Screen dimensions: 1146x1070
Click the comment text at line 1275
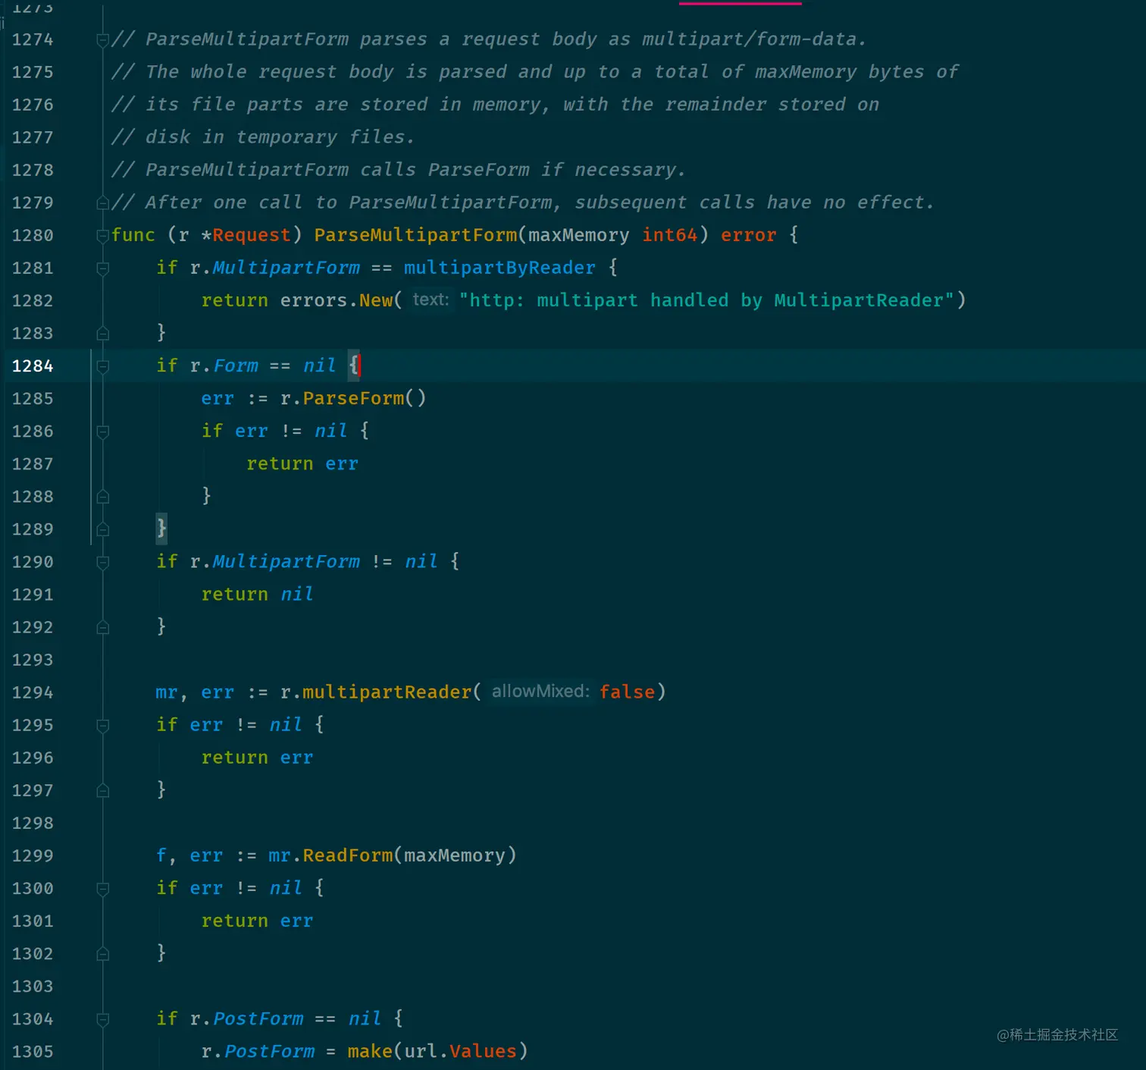pos(534,71)
